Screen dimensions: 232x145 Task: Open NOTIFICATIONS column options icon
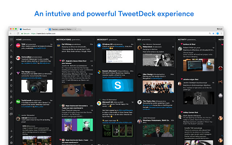(93, 39)
